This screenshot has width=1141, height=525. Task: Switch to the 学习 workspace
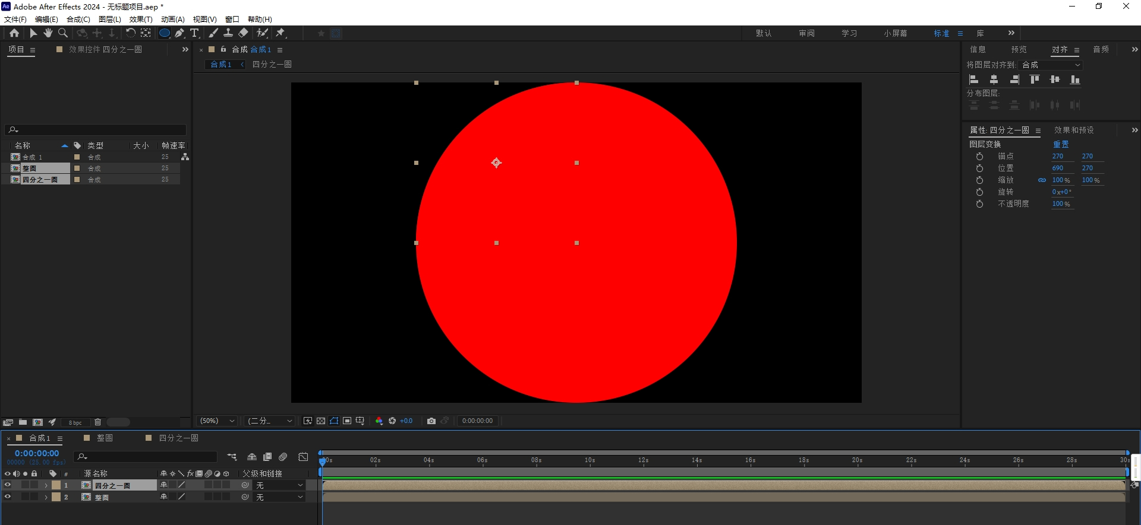tap(849, 33)
